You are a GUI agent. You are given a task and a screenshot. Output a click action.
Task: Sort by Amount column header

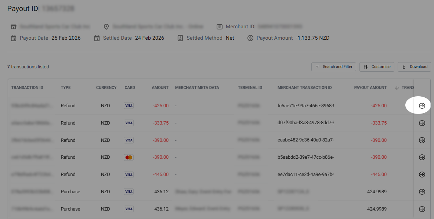click(x=160, y=87)
